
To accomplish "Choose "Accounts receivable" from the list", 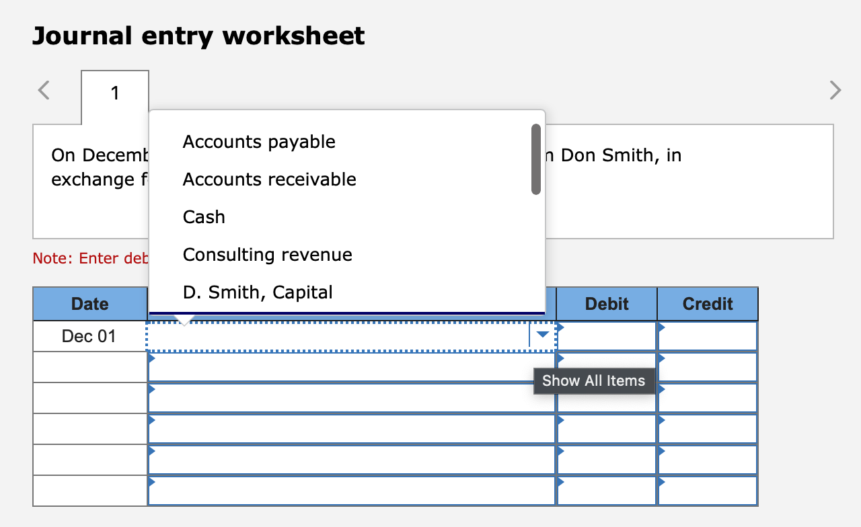I will coord(269,179).
